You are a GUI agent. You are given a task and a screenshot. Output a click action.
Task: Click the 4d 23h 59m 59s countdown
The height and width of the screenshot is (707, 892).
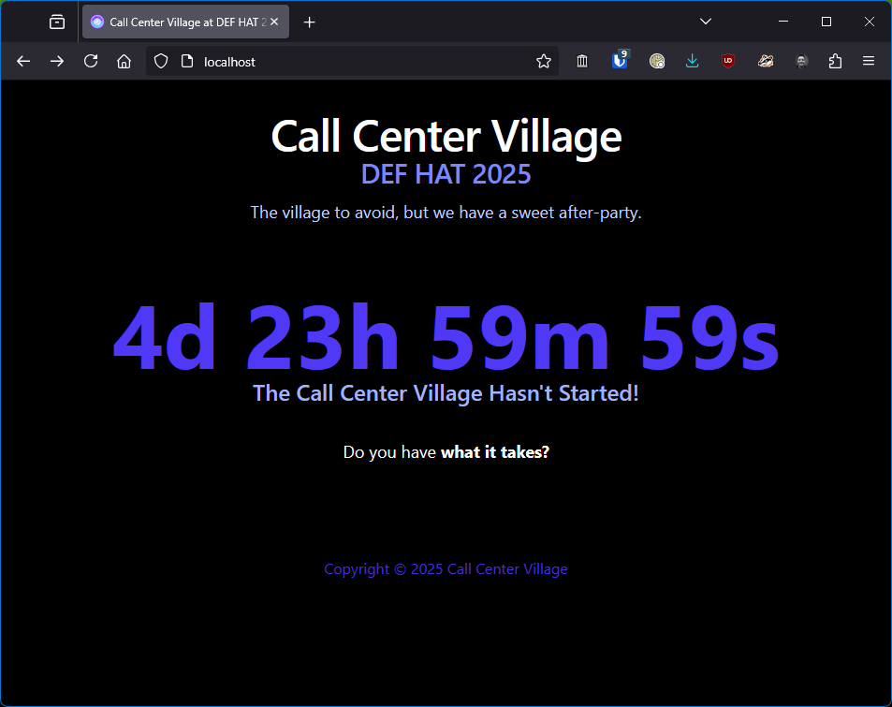click(446, 337)
